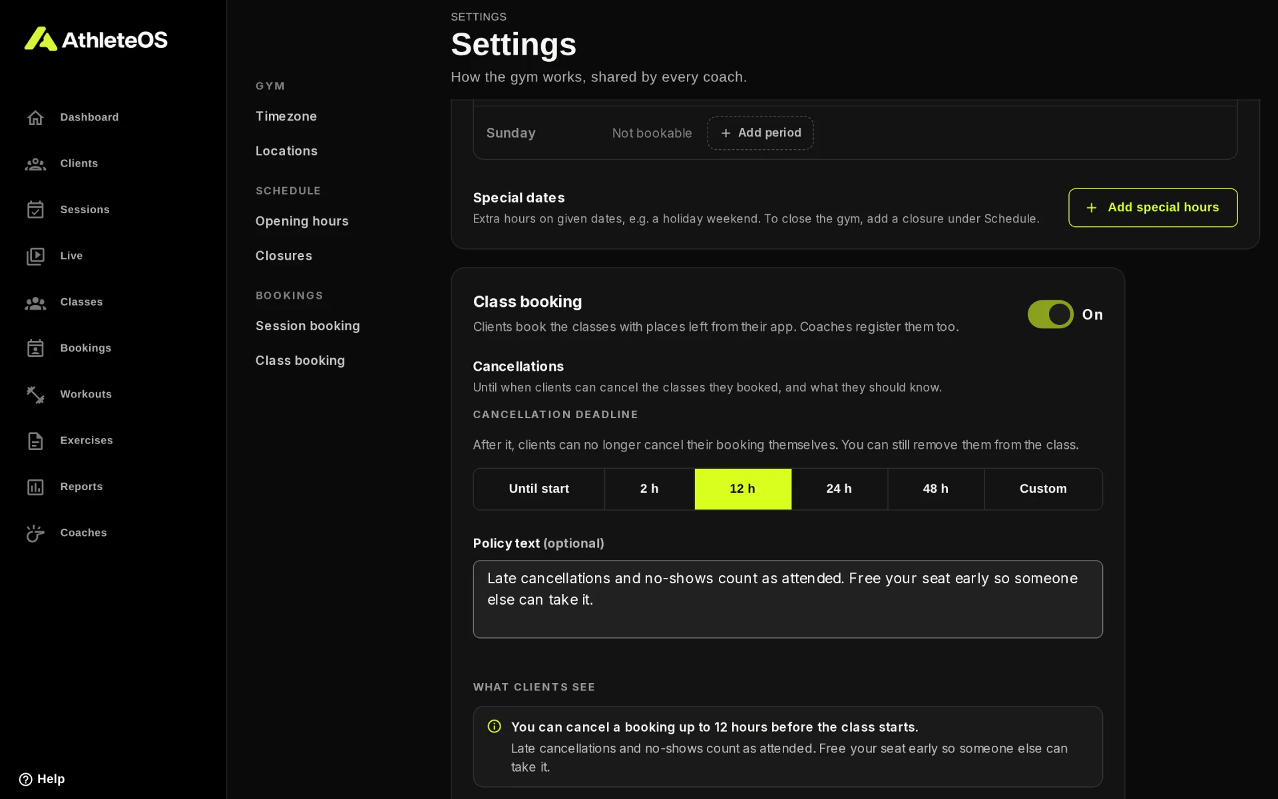Jump to Class booking settings

pos(300,360)
